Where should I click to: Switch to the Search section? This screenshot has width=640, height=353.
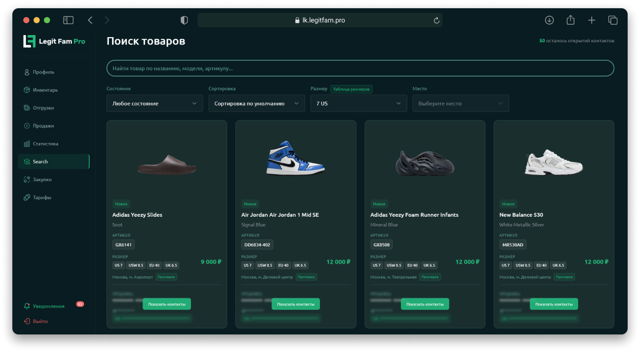[x=54, y=161]
